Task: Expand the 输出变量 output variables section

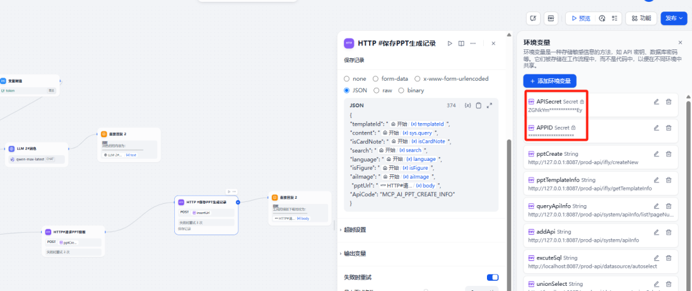Action: [354, 253]
